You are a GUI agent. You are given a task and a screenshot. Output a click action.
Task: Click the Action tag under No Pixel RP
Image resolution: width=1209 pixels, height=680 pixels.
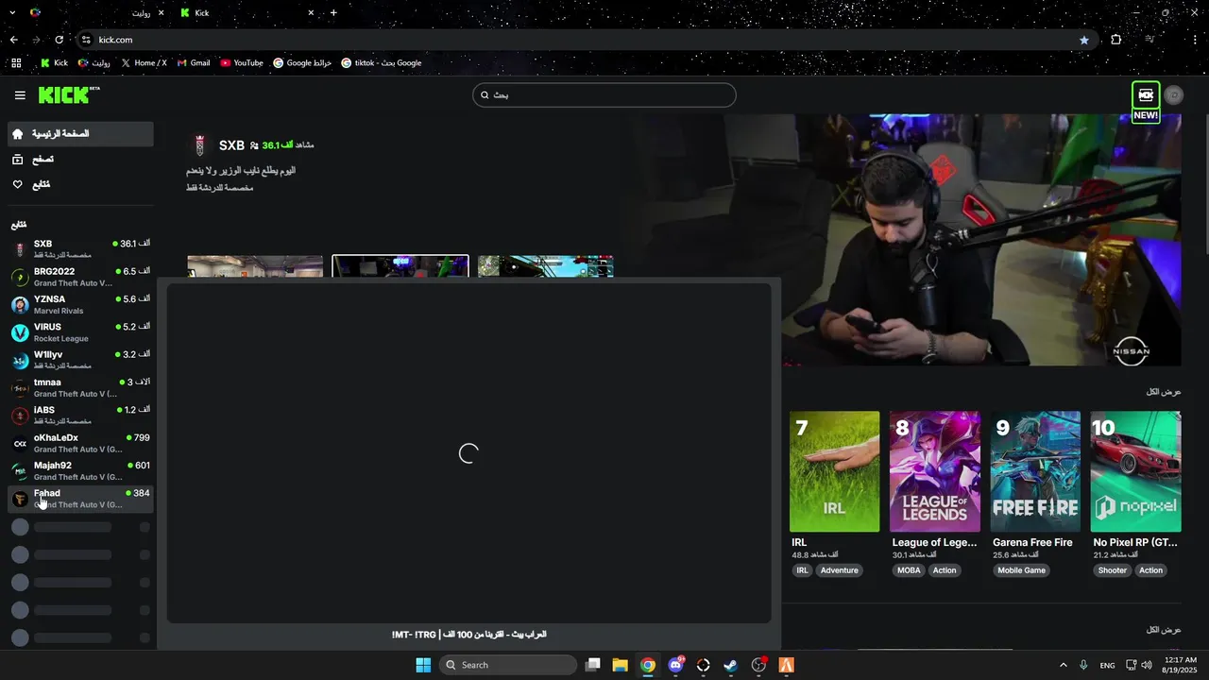point(1150,570)
